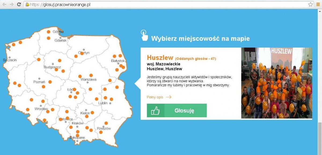The width and height of the screenshot is (322, 155).
Task: Click the Bydgoszcz city label
Action: pos(52,67)
